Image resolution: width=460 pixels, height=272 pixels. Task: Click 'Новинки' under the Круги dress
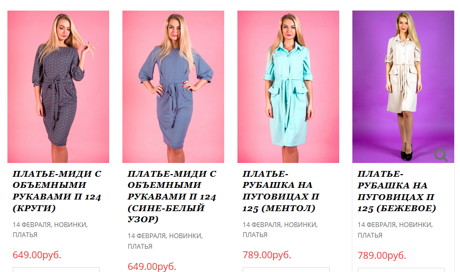70,224
